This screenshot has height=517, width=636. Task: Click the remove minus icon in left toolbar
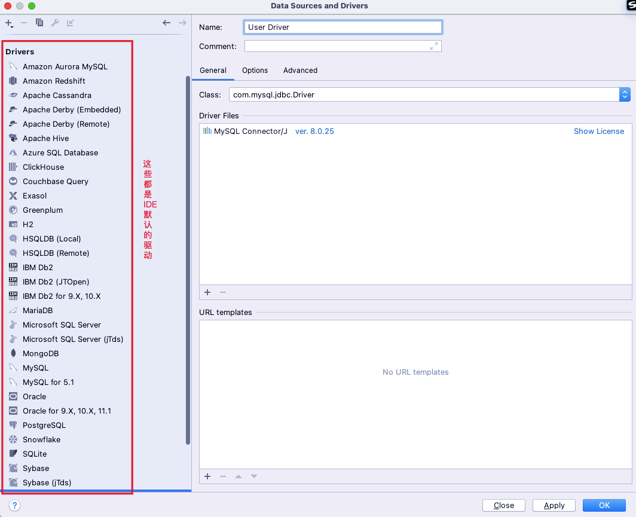click(24, 23)
